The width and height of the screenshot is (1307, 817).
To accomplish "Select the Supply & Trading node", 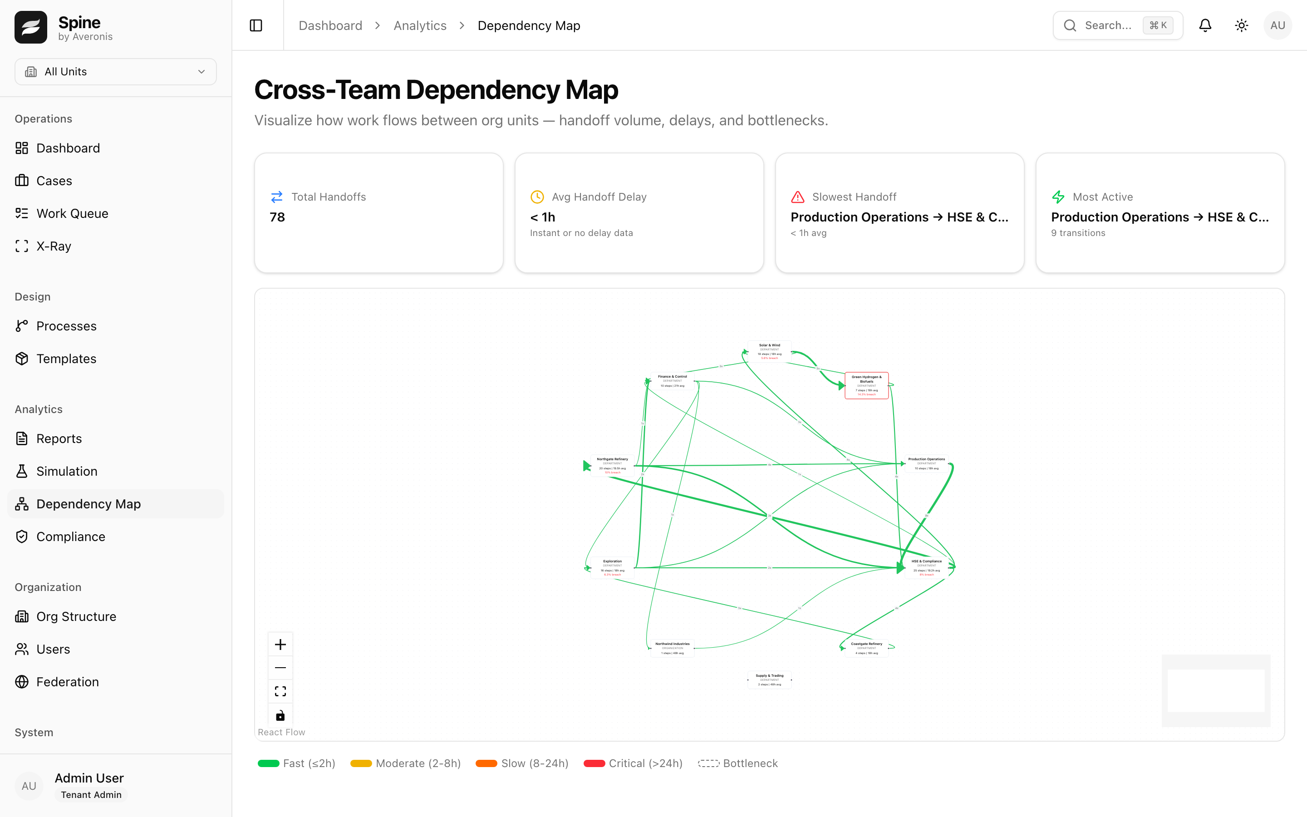I will [769, 680].
